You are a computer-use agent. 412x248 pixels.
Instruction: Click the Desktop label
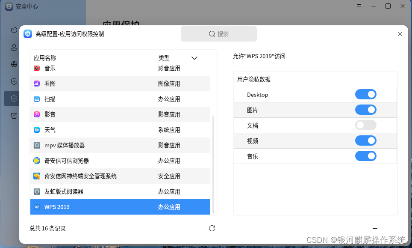click(257, 95)
